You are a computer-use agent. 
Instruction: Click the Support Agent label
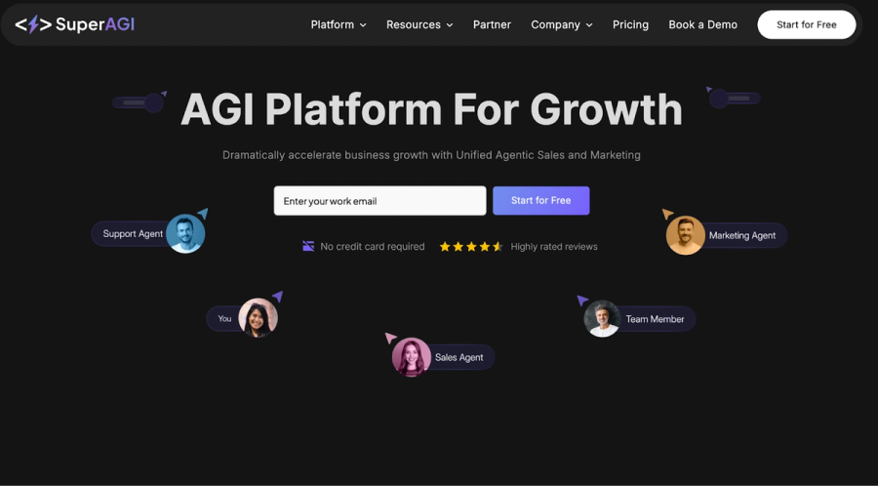click(133, 234)
